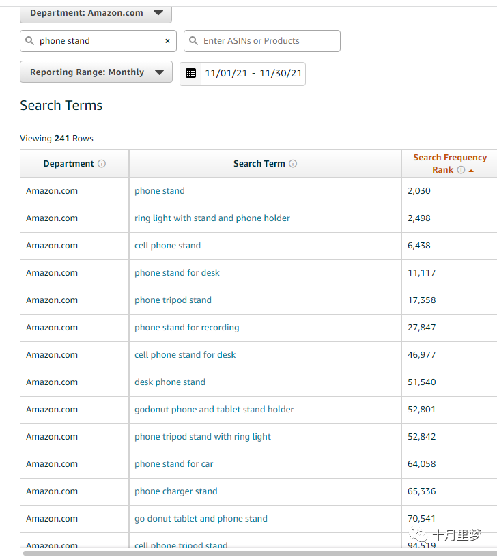The image size is (497, 557).
Task: Select rank value 52,842
Action: tap(421, 437)
